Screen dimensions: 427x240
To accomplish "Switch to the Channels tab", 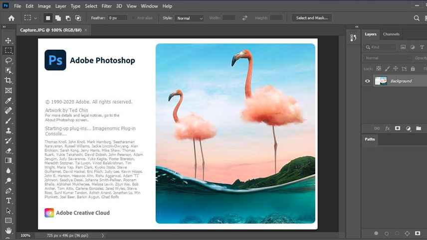I will (x=391, y=34).
